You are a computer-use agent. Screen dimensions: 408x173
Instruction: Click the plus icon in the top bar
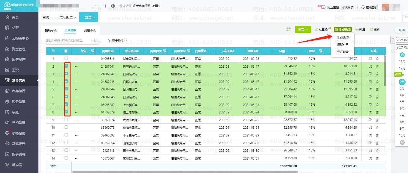[x=105, y=6]
